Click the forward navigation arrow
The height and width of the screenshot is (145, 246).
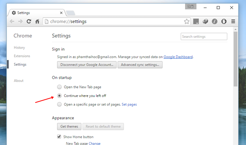tap(21, 21)
